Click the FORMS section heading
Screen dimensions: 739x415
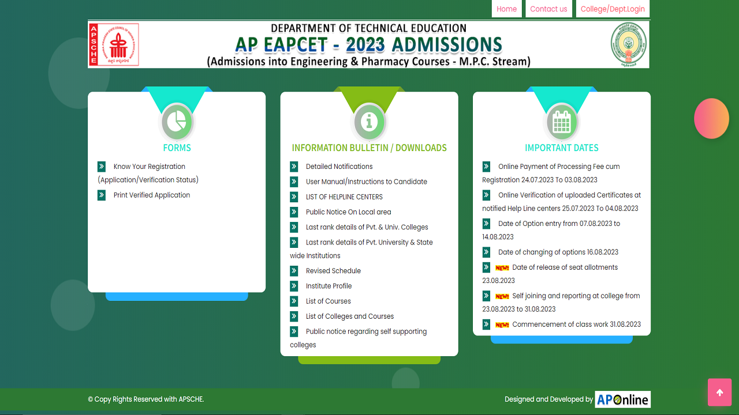click(177, 148)
